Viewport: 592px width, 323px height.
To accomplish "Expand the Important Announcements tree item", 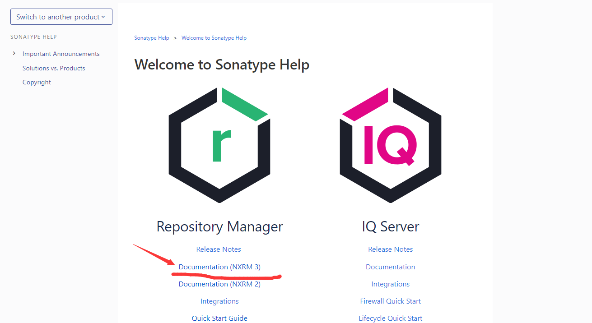I will (14, 53).
